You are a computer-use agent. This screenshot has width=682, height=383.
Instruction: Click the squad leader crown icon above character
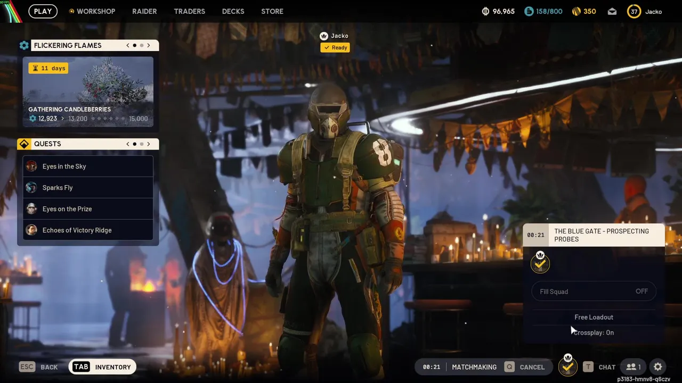coord(324,36)
